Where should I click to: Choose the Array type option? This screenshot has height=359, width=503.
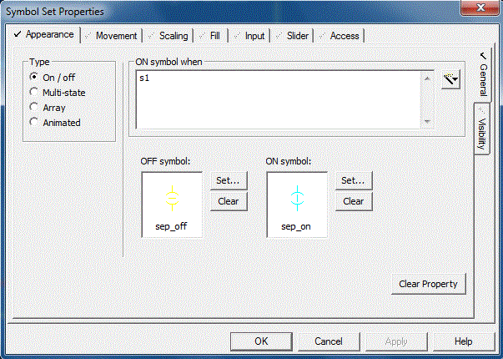click(x=34, y=108)
